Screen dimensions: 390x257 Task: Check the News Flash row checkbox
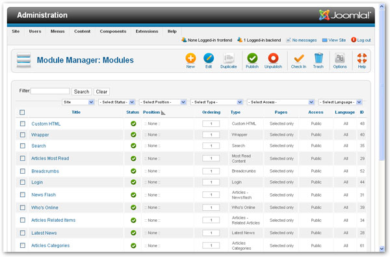click(x=22, y=195)
